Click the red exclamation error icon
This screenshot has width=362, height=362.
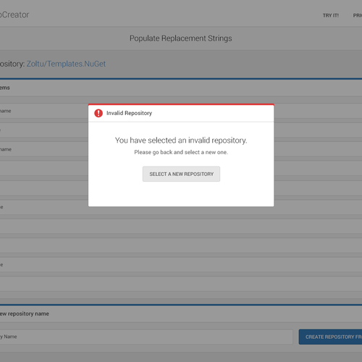click(x=98, y=113)
